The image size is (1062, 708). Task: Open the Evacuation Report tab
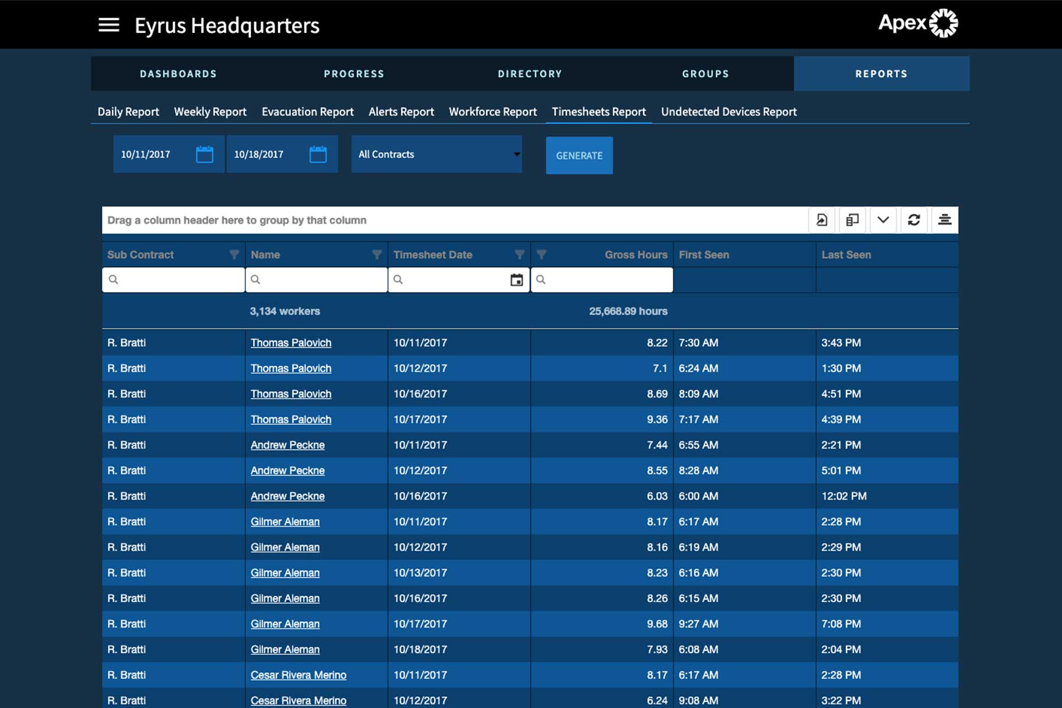307,112
